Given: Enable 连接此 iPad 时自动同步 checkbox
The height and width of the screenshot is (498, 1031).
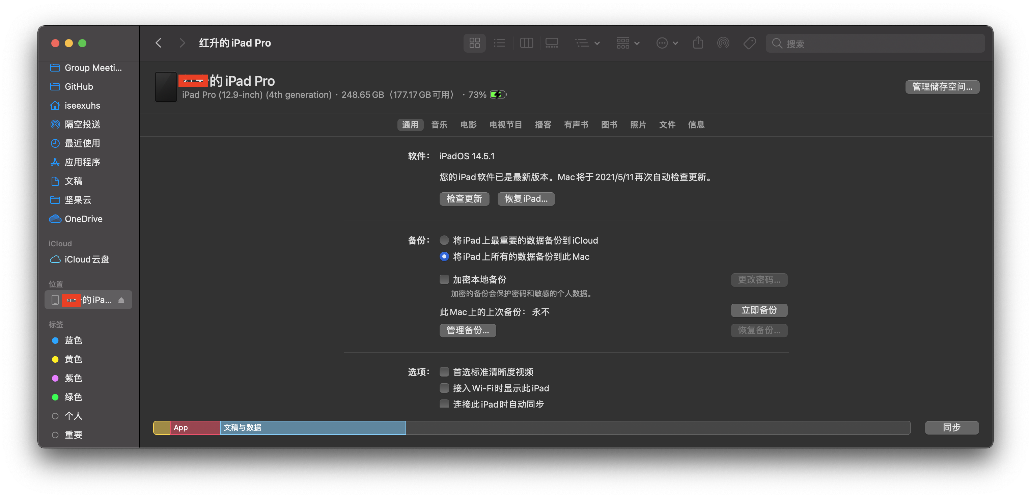Looking at the screenshot, I should pyautogui.click(x=444, y=404).
